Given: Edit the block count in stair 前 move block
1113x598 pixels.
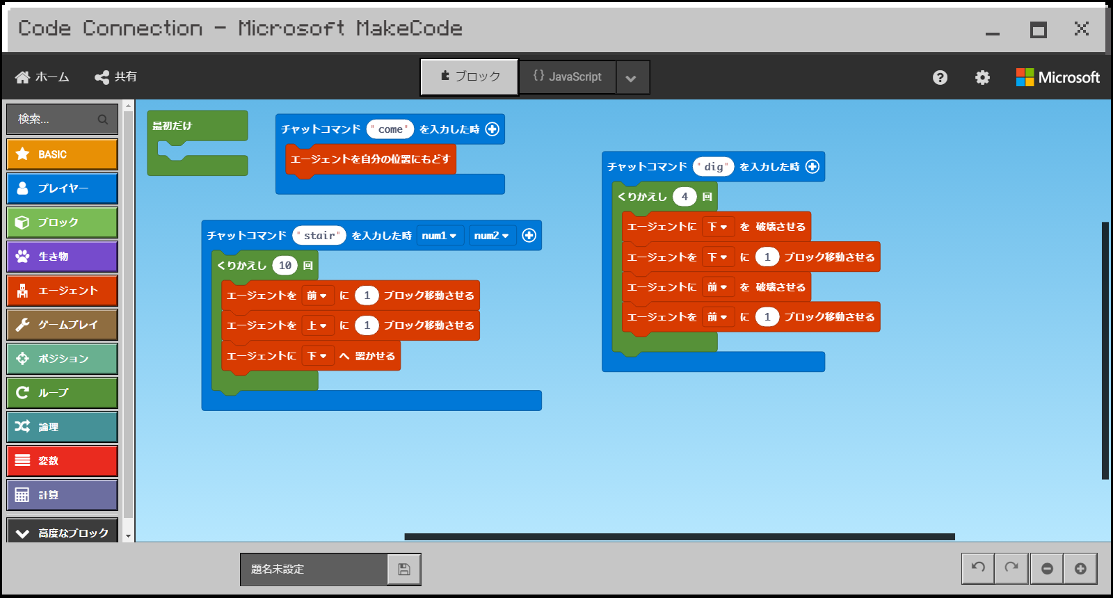Looking at the screenshot, I should click(367, 296).
